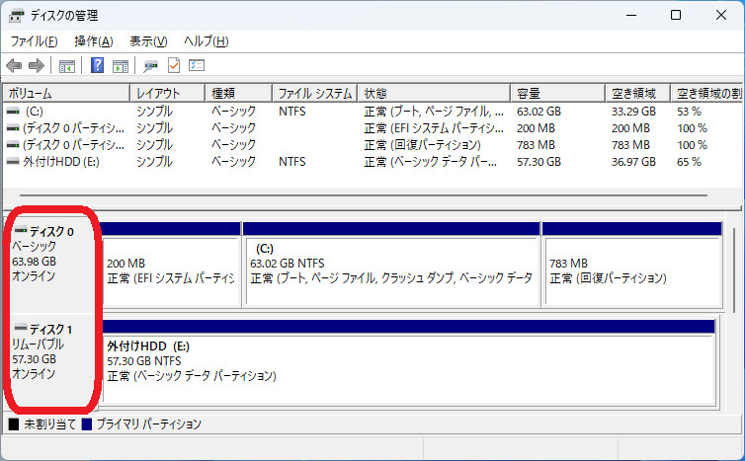Minimize the ディスクの管理 window
Screen dimensions: 745x461
[x=631, y=15]
